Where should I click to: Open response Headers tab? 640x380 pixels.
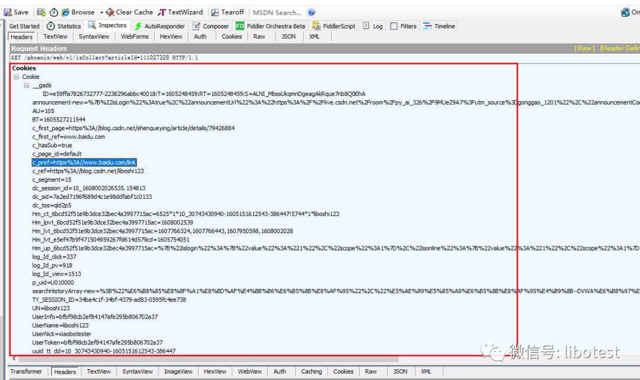65,372
